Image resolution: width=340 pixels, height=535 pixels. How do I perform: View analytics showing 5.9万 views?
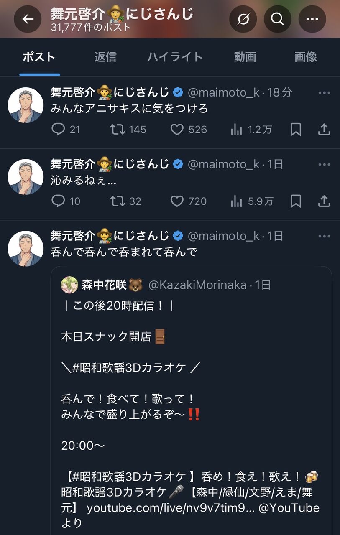[x=252, y=201]
